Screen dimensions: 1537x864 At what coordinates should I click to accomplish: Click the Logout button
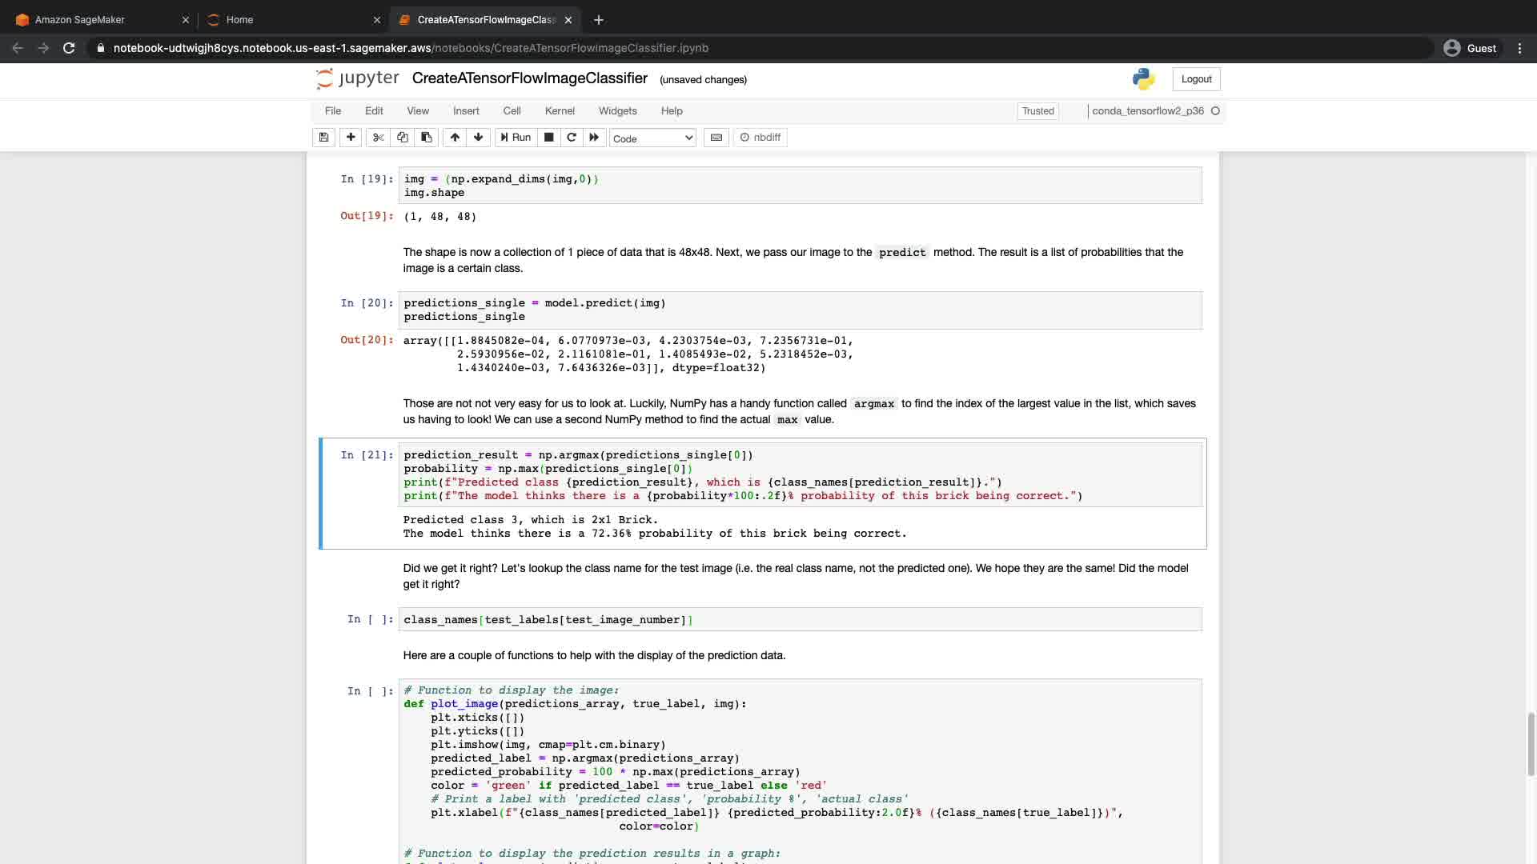point(1196,79)
